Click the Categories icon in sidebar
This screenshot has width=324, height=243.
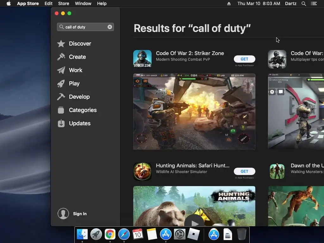pos(61,110)
